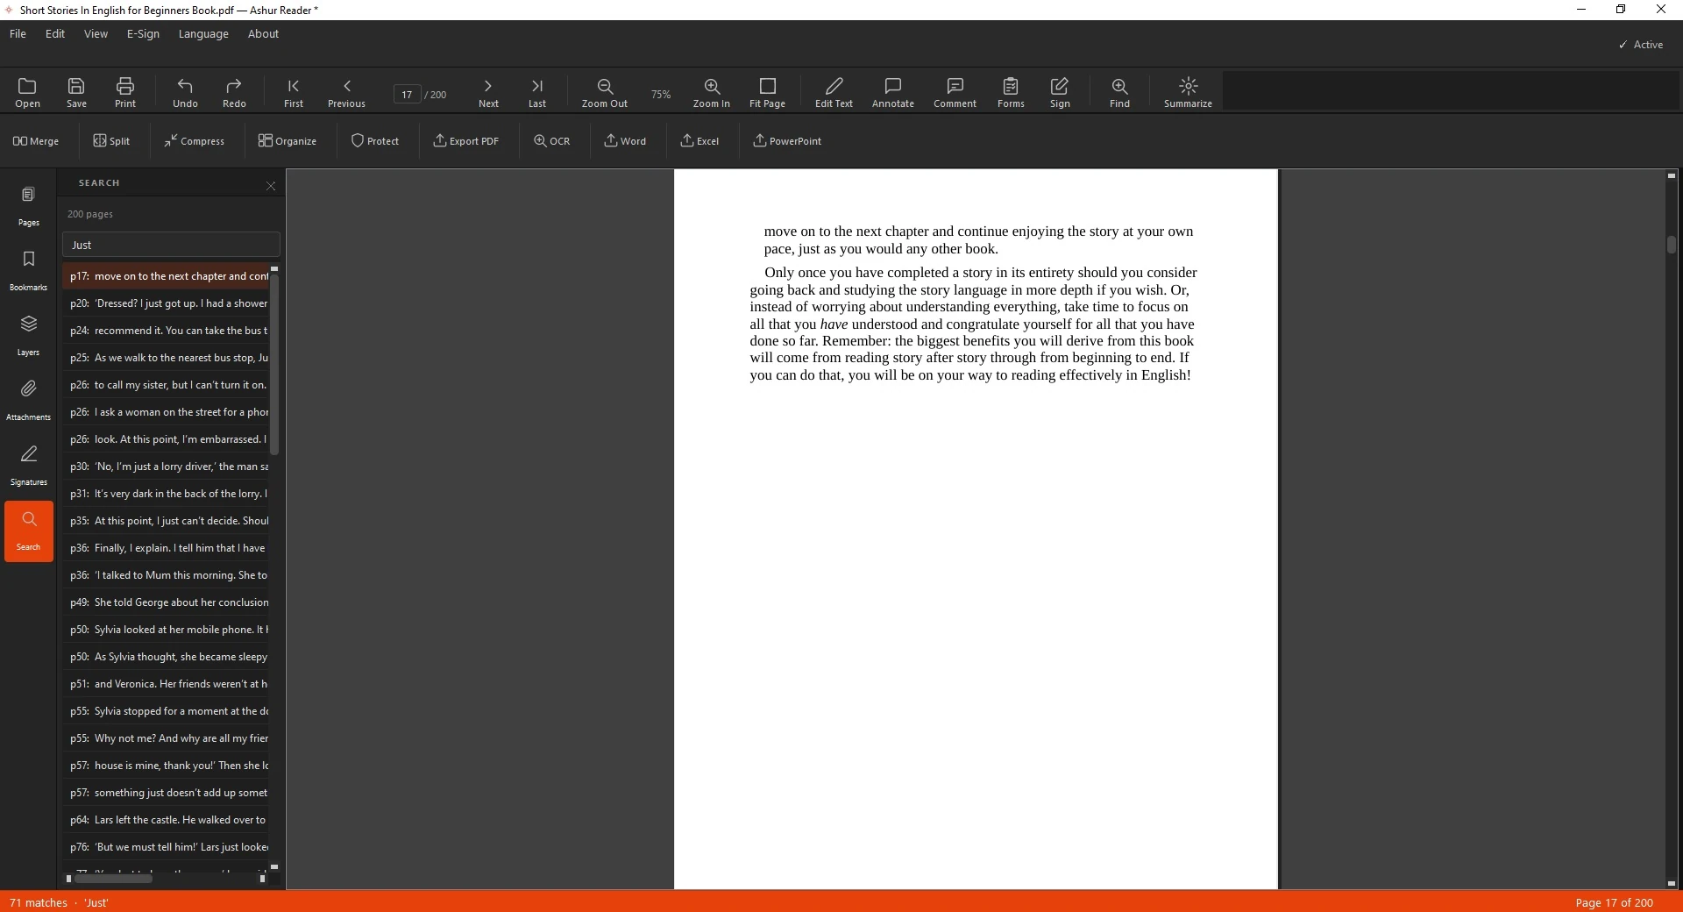
Task: Click the Split button
Action: pyautogui.click(x=111, y=140)
